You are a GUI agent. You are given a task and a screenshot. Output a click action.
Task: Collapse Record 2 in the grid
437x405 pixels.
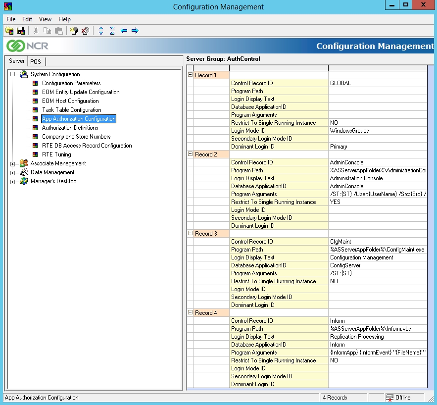[x=191, y=154]
